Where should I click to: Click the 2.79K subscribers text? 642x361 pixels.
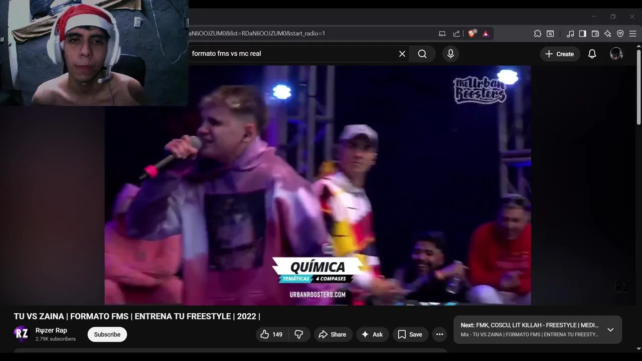point(56,339)
